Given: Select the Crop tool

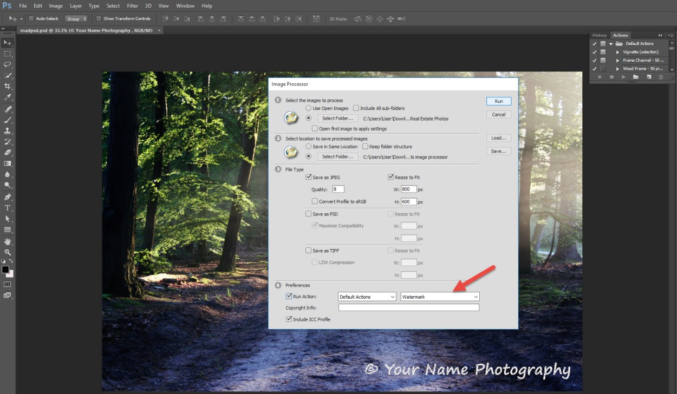Looking at the screenshot, I should [x=8, y=86].
